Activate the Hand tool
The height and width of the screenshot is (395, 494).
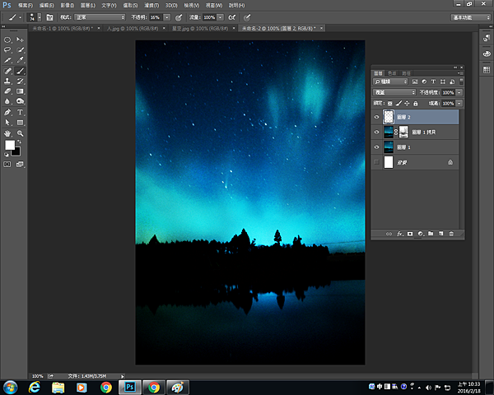coord(7,132)
